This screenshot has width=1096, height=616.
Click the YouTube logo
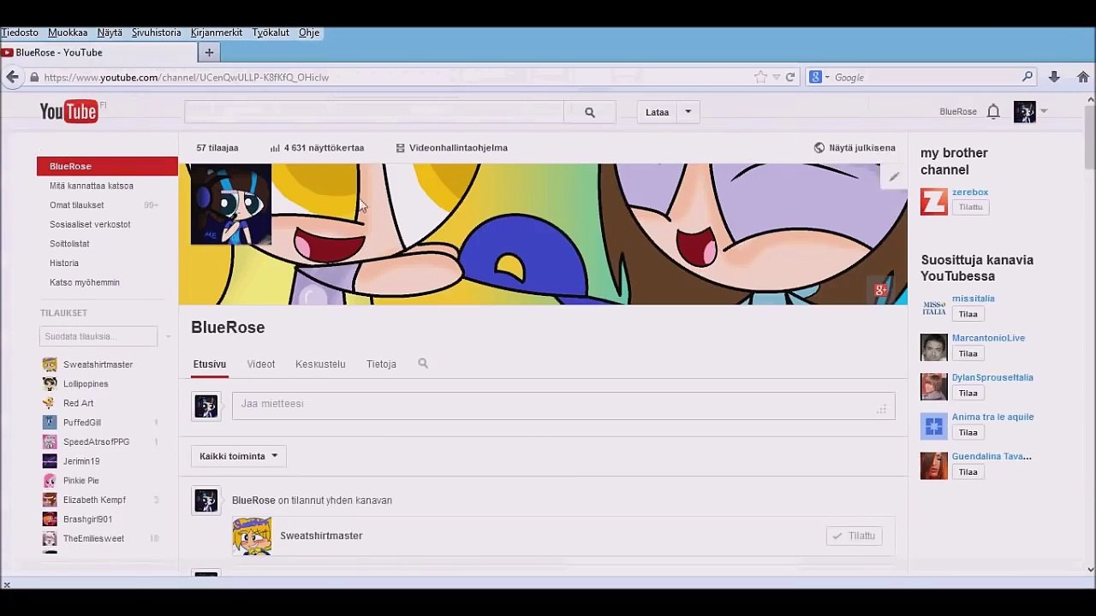click(x=69, y=111)
